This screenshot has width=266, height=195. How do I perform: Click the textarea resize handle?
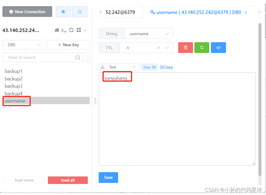254,164
